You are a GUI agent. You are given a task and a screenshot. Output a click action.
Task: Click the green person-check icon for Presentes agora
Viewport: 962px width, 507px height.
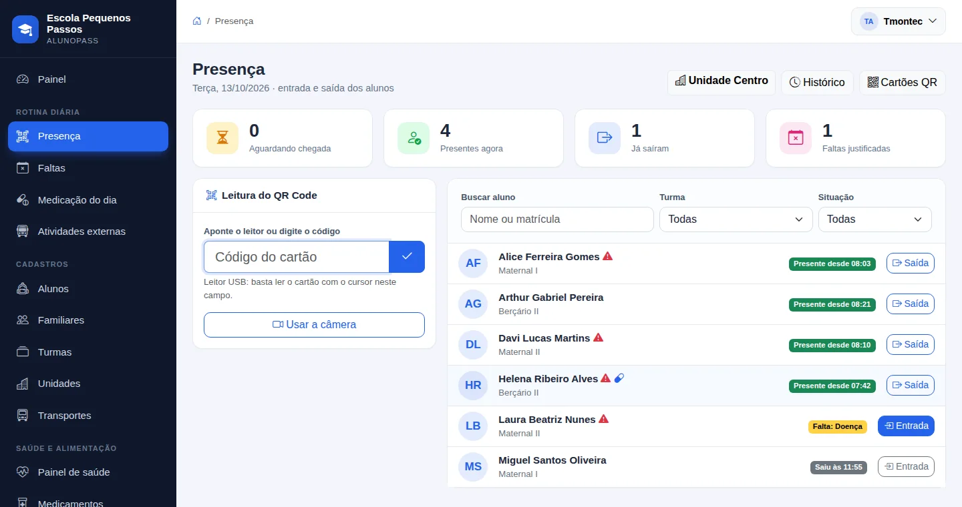(414, 138)
